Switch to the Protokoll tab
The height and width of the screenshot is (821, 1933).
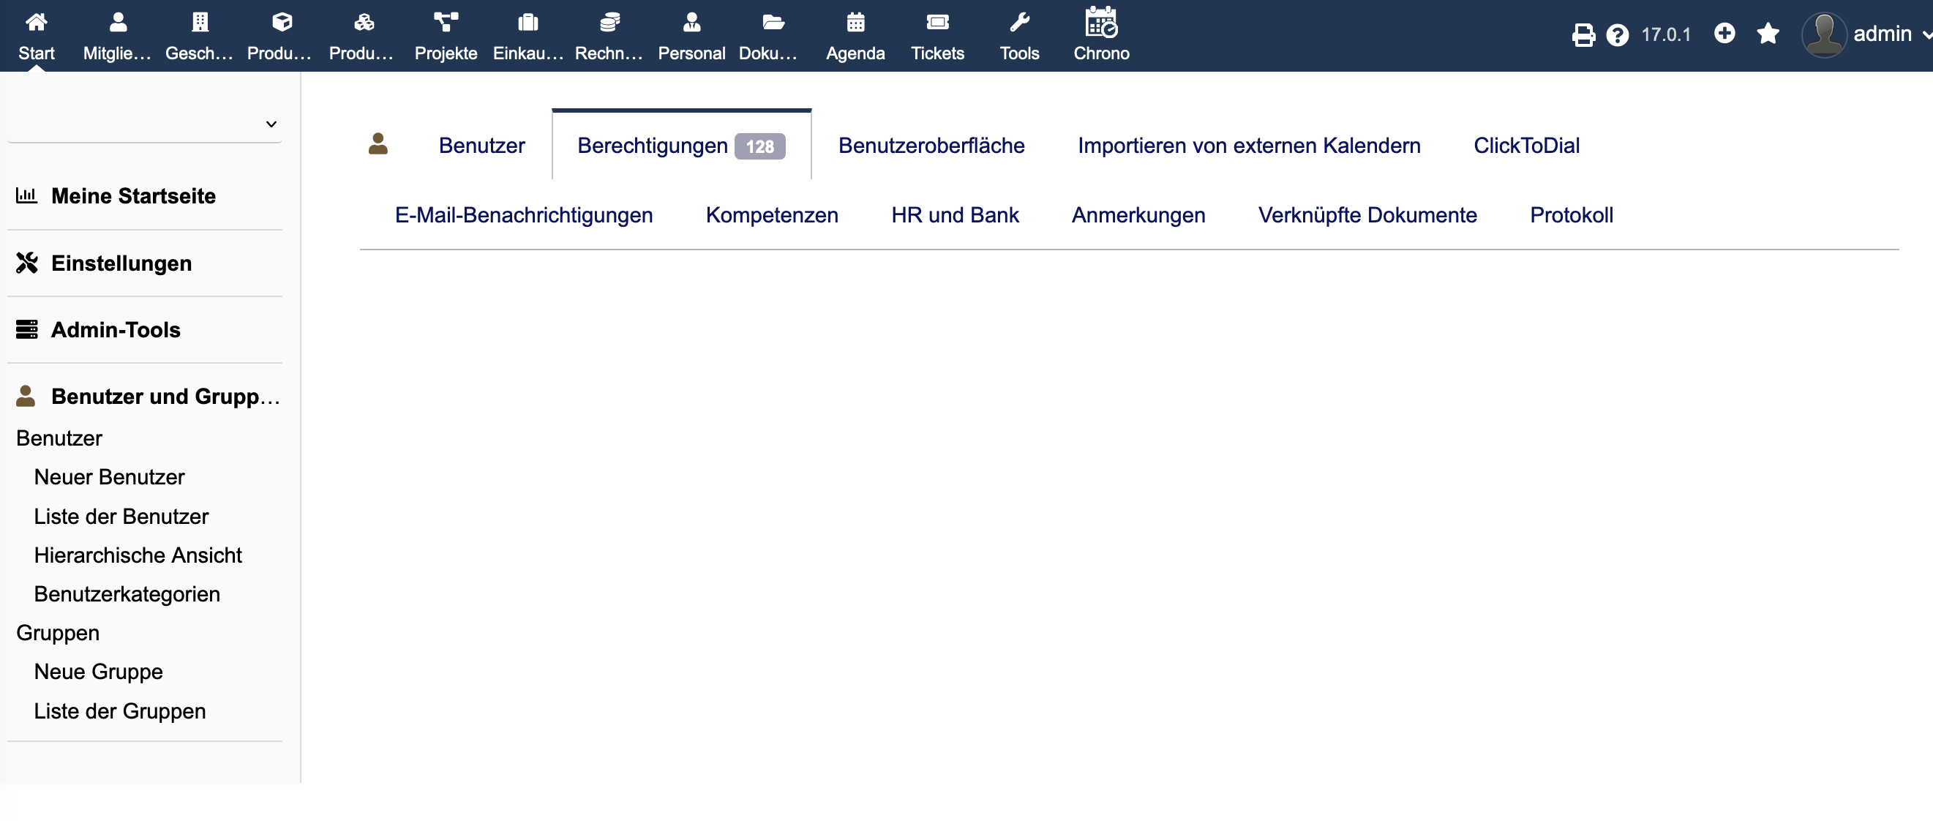[1572, 215]
